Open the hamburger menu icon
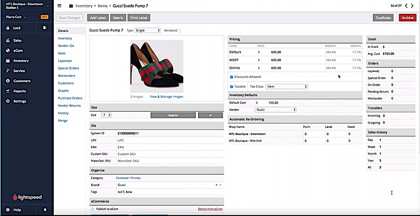Viewport: 420px width, 216px height. 60,6
